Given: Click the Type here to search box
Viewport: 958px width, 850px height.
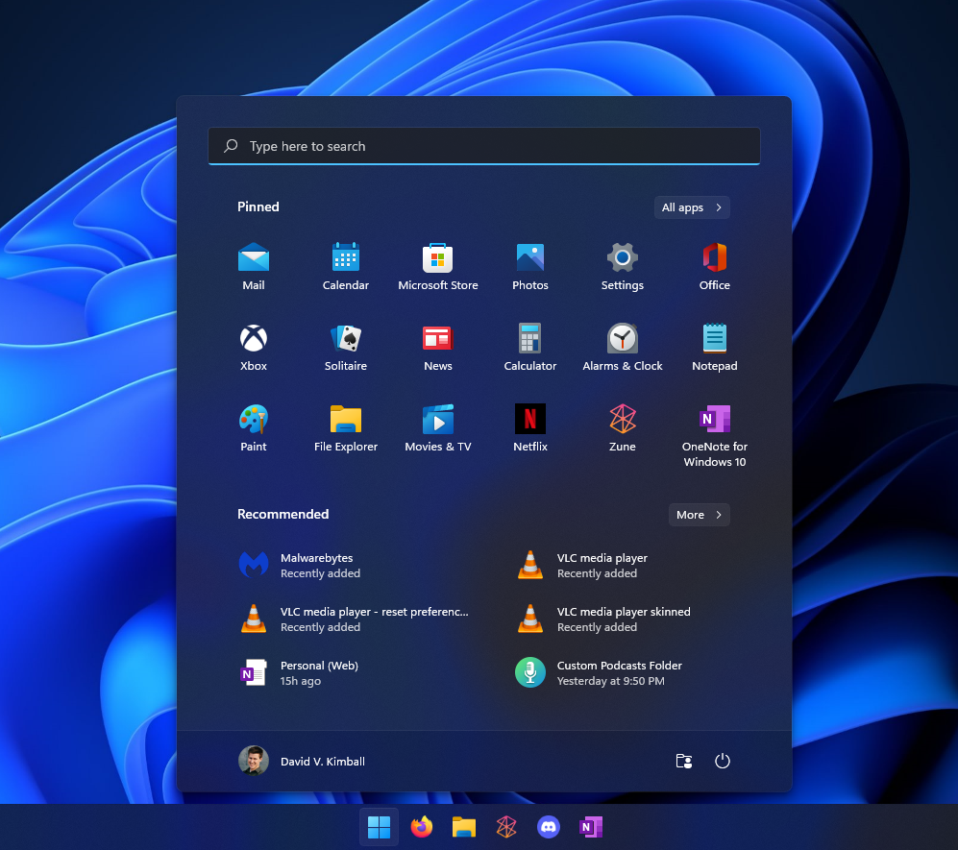Looking at the screenshot, I should point(484,146).
